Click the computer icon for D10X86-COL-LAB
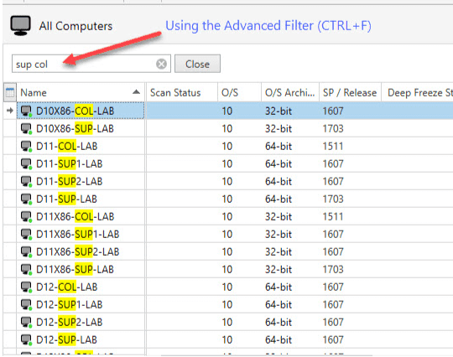 coord(26,111)
